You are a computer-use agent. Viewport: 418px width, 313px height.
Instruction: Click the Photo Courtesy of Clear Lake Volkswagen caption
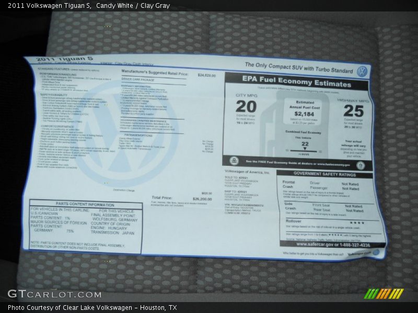pyautogui.click(x=92, y=308)
